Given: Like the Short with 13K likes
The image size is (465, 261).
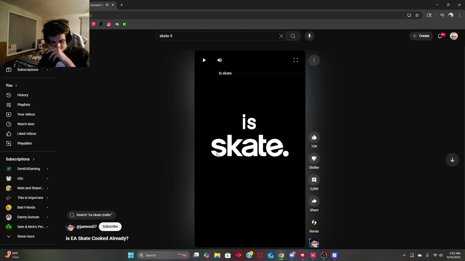Looking at the screenshot, I should tap(314, 137).
